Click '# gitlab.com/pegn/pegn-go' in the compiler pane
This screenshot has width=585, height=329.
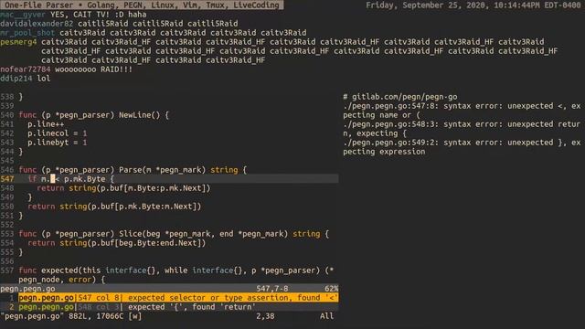coord(400,97)
